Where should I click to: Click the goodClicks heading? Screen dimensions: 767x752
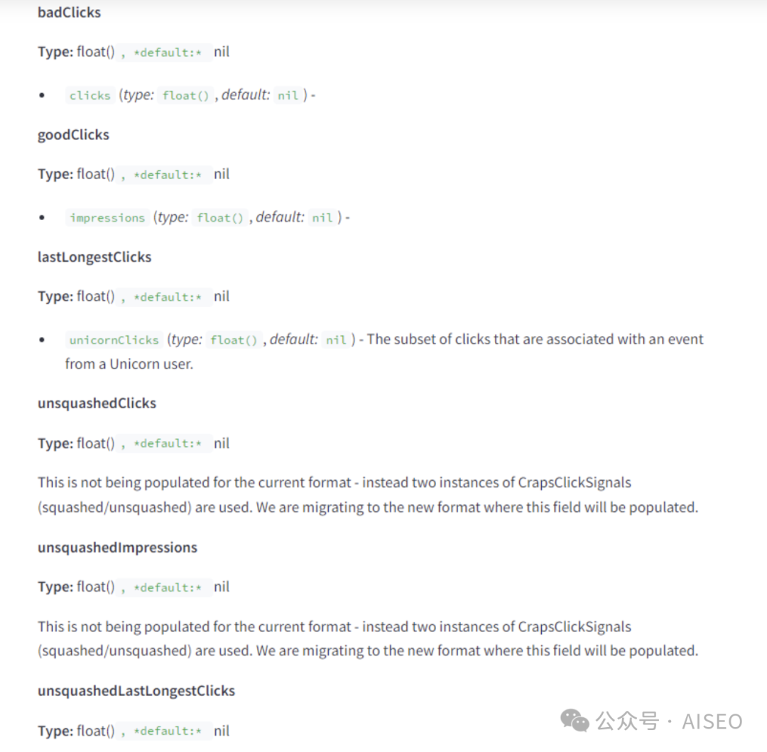pos(73,135)
